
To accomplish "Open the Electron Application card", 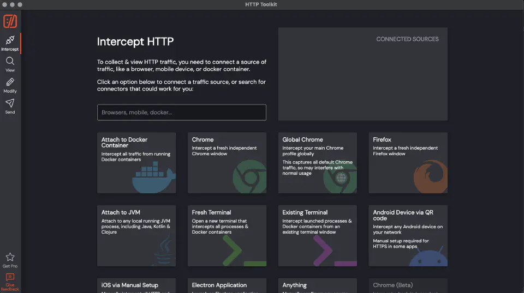I will 227,286.
